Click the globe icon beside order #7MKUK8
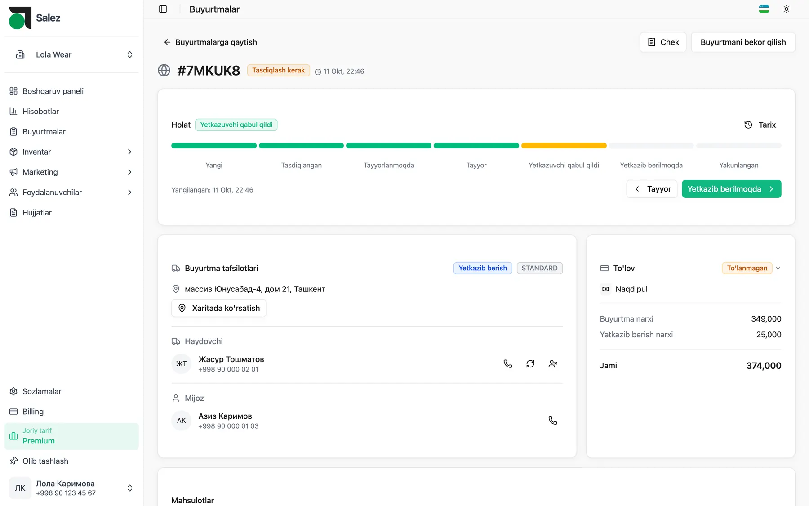809x506 pixels. pyautogui.click(x=164, y=71)
